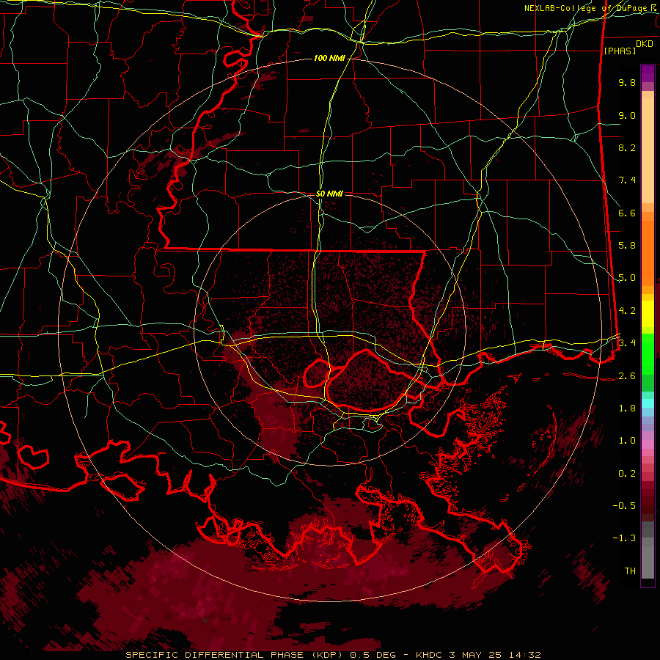
Task: Pick the orange segment of the color bar
Action: tap(648, 252)
